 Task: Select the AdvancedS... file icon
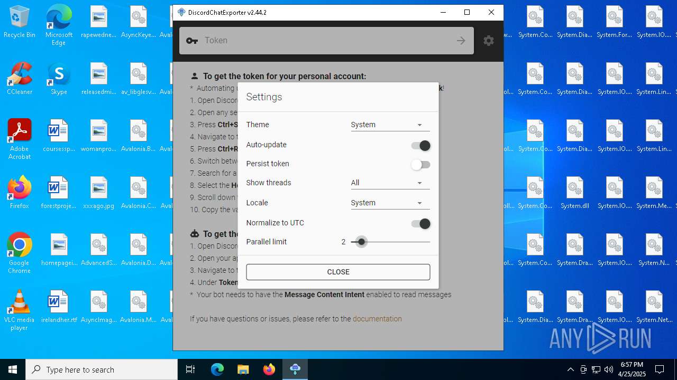[98, 250]
